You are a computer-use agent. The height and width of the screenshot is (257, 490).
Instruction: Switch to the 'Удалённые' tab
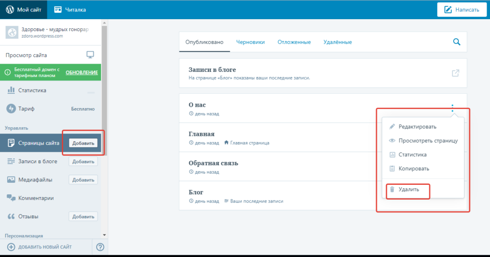point(337,42)
